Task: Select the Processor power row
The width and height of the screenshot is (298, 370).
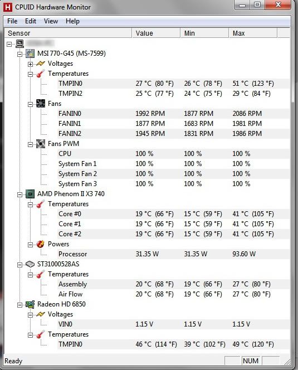Action: click(x=173, y=254)
